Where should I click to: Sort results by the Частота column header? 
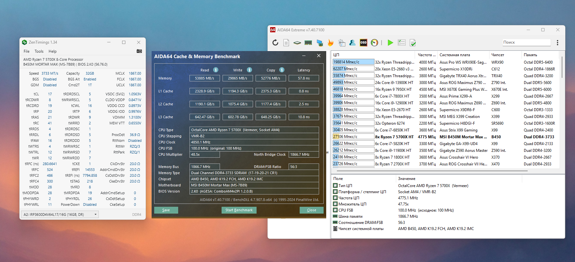point(426,55)
